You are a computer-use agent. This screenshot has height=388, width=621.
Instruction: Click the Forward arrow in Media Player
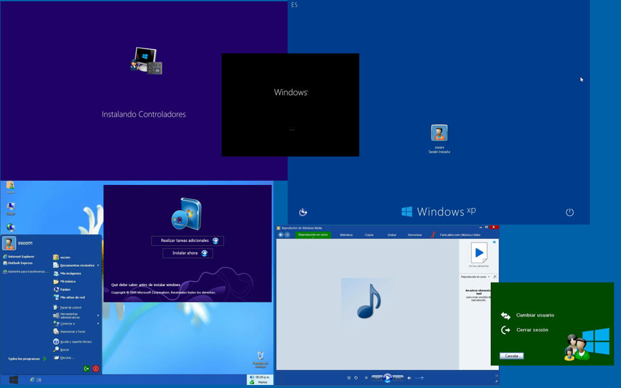[x=287, y=235]
